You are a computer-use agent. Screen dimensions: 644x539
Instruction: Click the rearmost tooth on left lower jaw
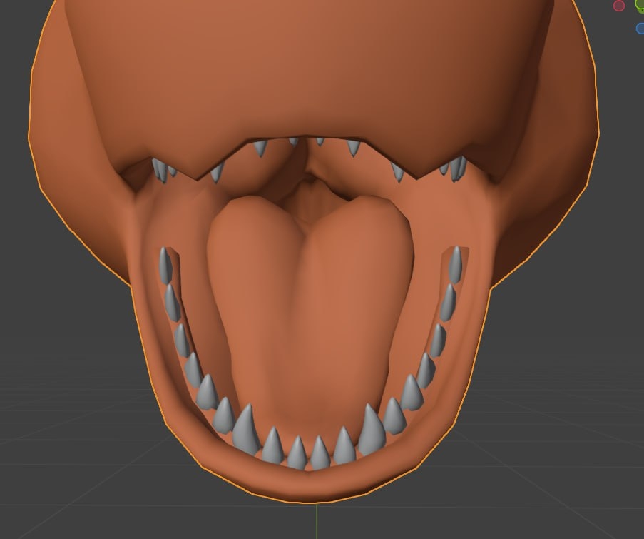coord(166,264)
